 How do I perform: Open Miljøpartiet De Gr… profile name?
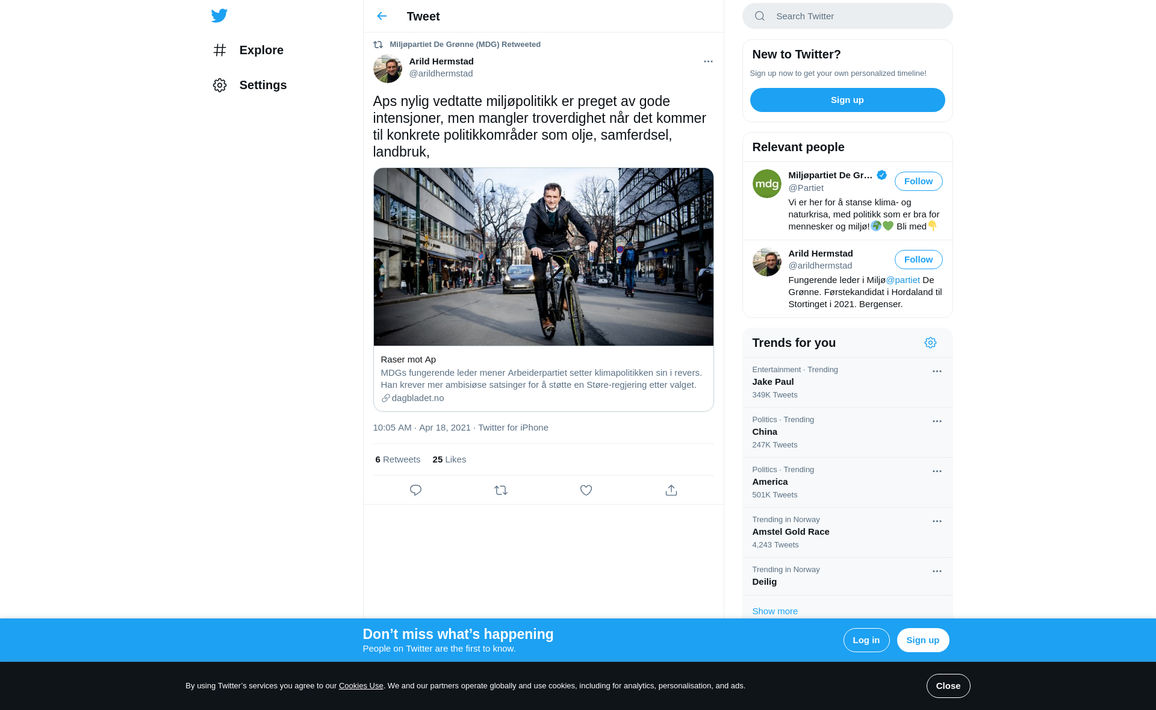point(830,175)
